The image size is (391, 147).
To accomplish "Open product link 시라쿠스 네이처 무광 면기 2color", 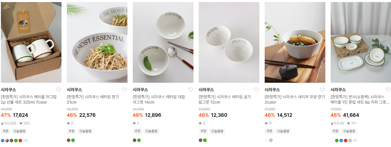I will point(294,99).
